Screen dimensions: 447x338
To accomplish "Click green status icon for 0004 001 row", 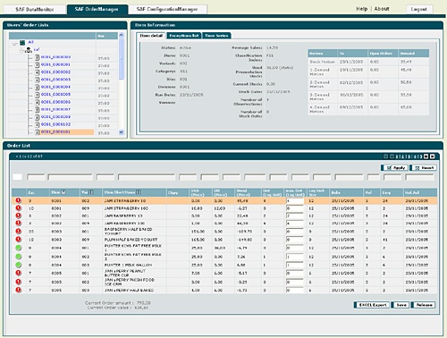I will tap(19, 248).
